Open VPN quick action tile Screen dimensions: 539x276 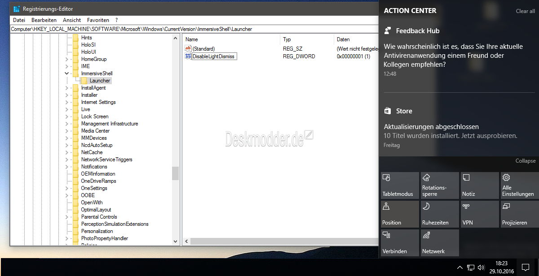480,214
